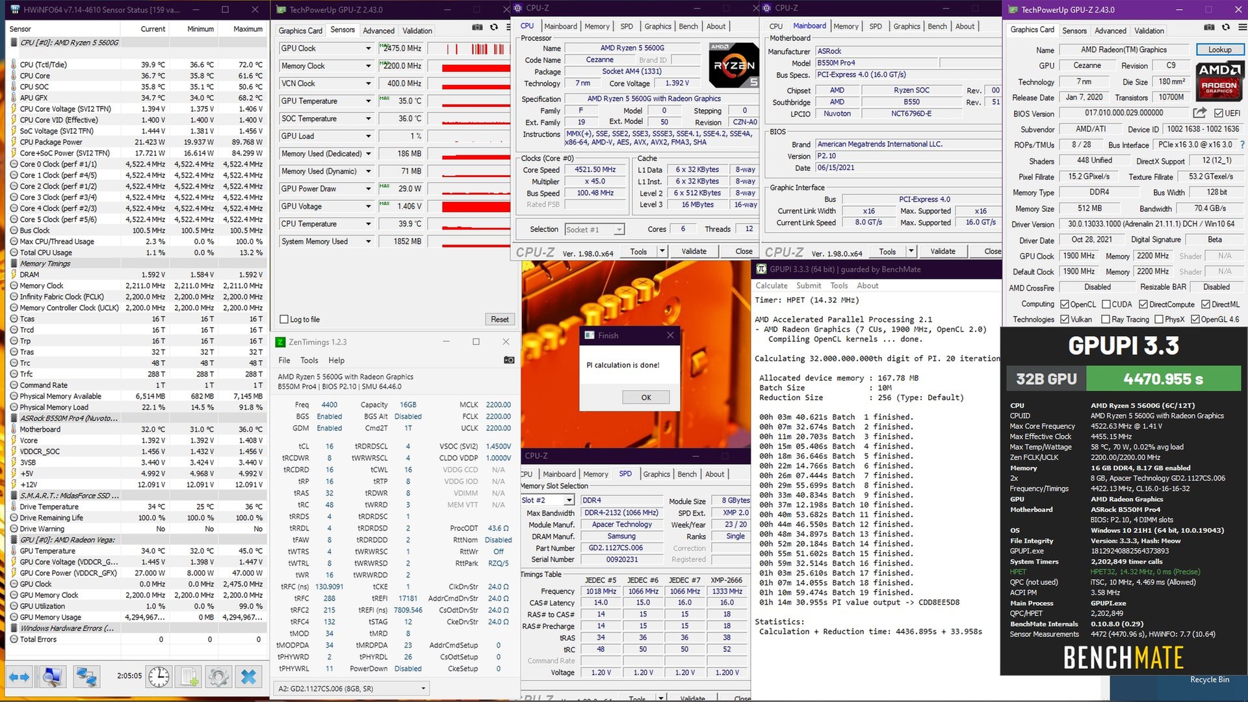Click HWiNFO blue X close-sensors icon
Screen dimensions: 1248x702
coord(248,677)
